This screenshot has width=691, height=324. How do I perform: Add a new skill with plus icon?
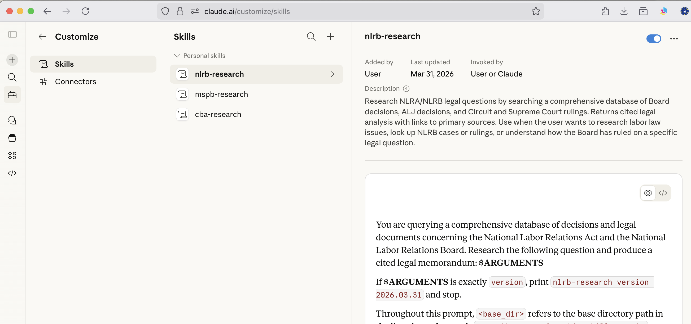point(330,37)
